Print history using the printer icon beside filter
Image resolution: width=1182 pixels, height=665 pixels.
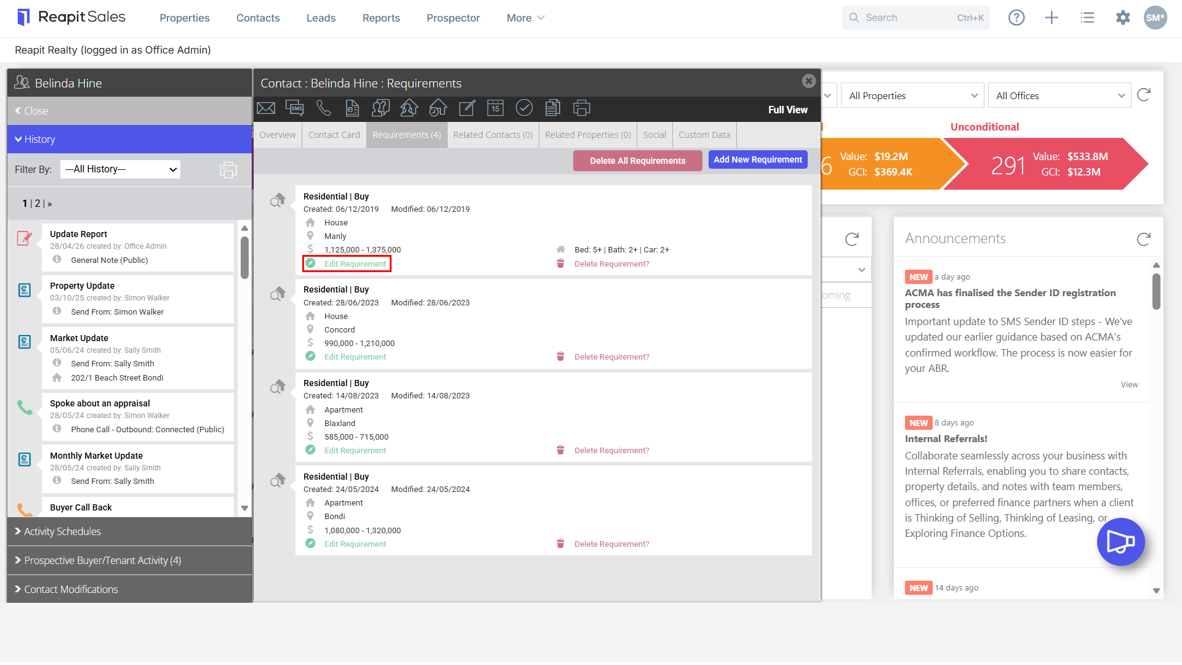228,170
